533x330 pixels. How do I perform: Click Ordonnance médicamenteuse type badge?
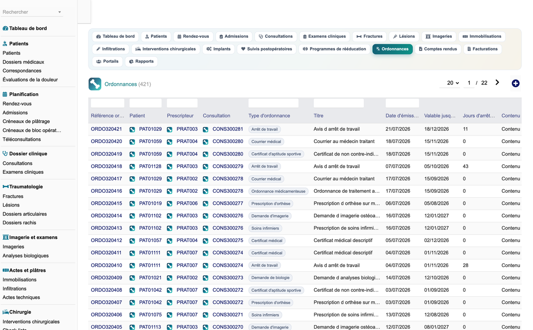(x=278, y=191)
